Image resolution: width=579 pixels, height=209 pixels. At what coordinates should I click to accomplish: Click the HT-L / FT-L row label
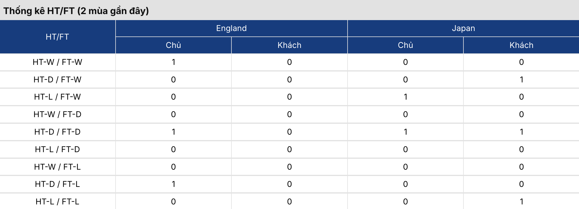57,202
